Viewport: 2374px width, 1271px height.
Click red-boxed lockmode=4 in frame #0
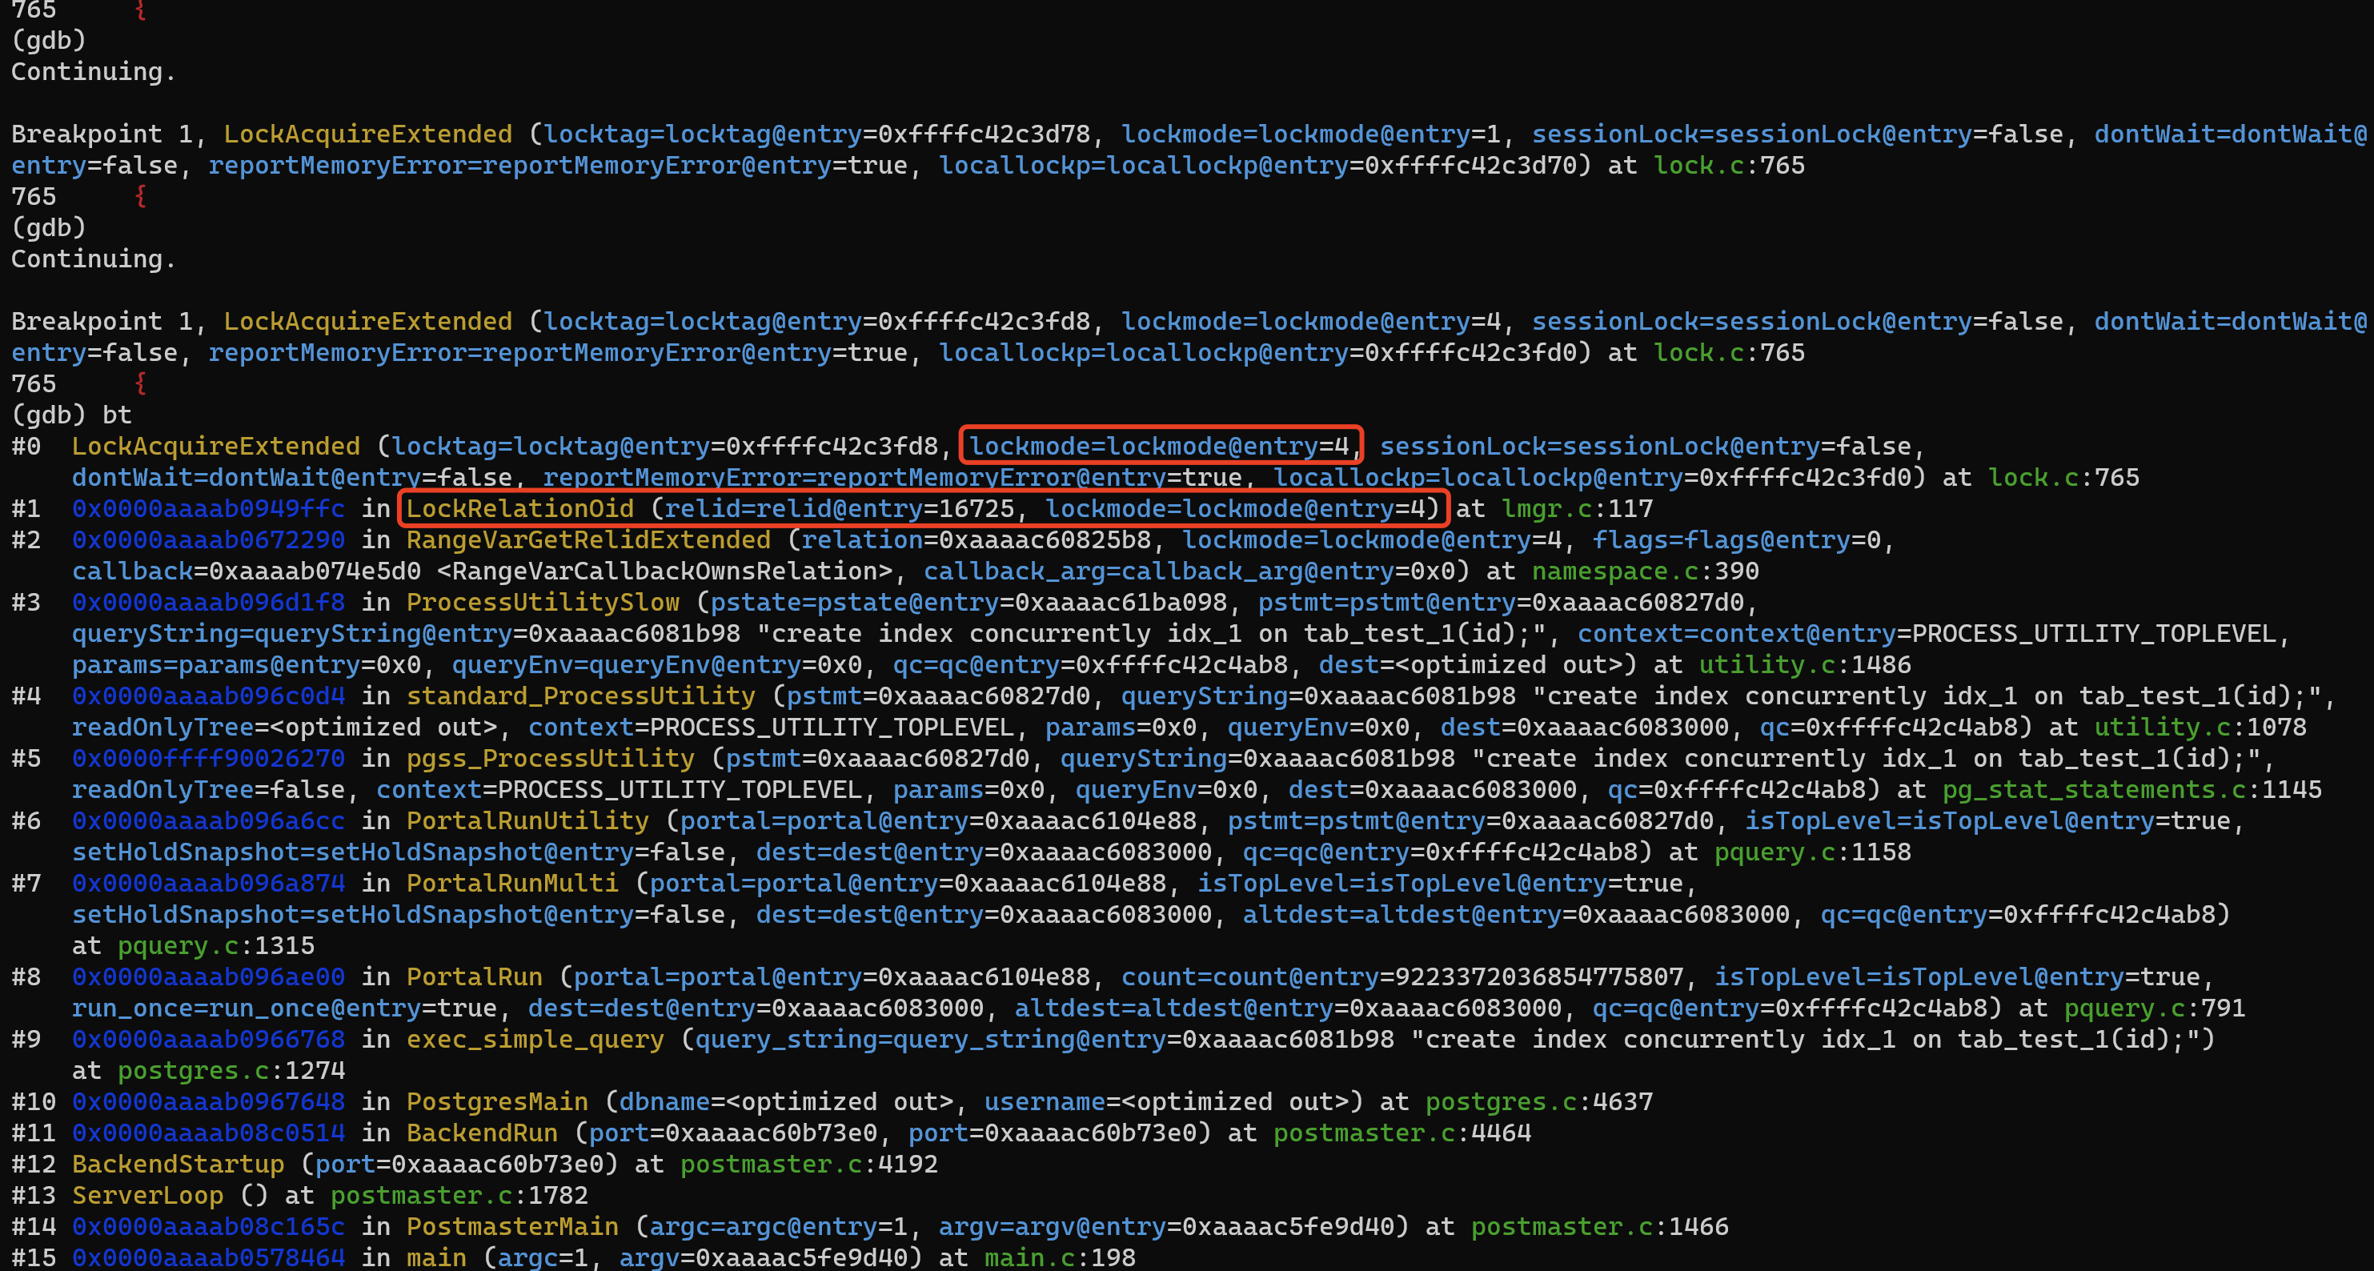click(1161, 446)
